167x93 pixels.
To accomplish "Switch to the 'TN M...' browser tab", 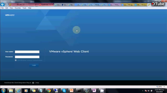I will [97, 5].
